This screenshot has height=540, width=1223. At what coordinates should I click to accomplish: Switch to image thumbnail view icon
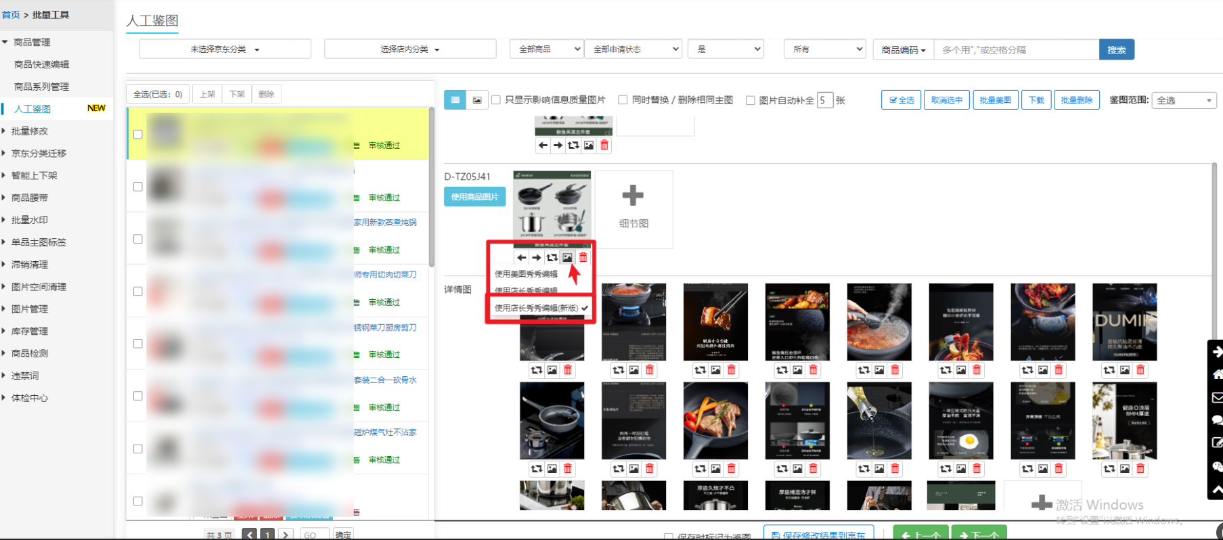(477, 100)
